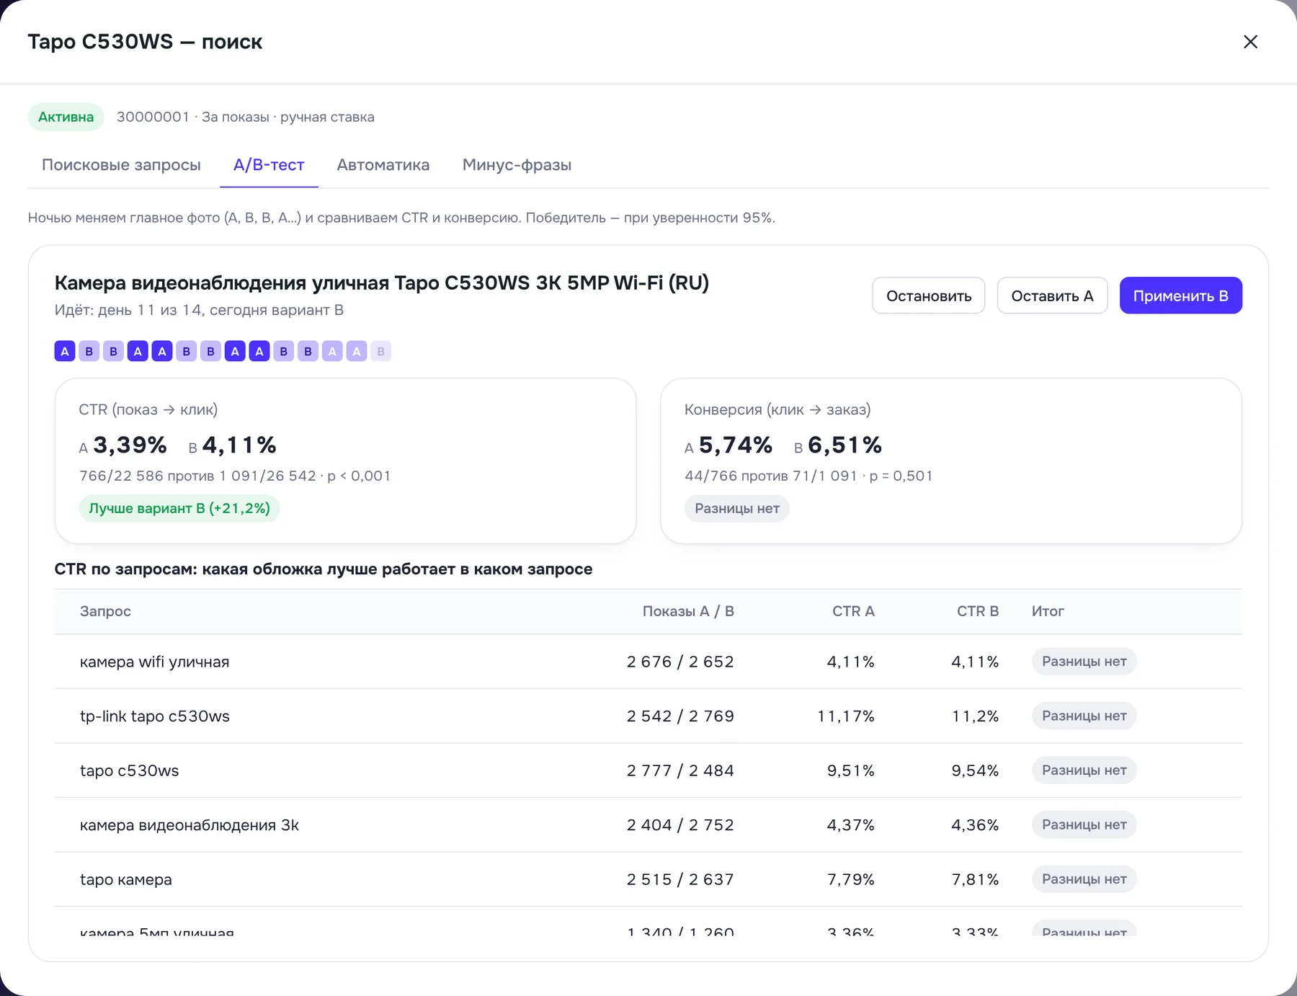The height and width of the screenshot is (996, 1297).
Task: Click the Разницы нет badge under Конверсия
Action: click(x=736, y=508)
